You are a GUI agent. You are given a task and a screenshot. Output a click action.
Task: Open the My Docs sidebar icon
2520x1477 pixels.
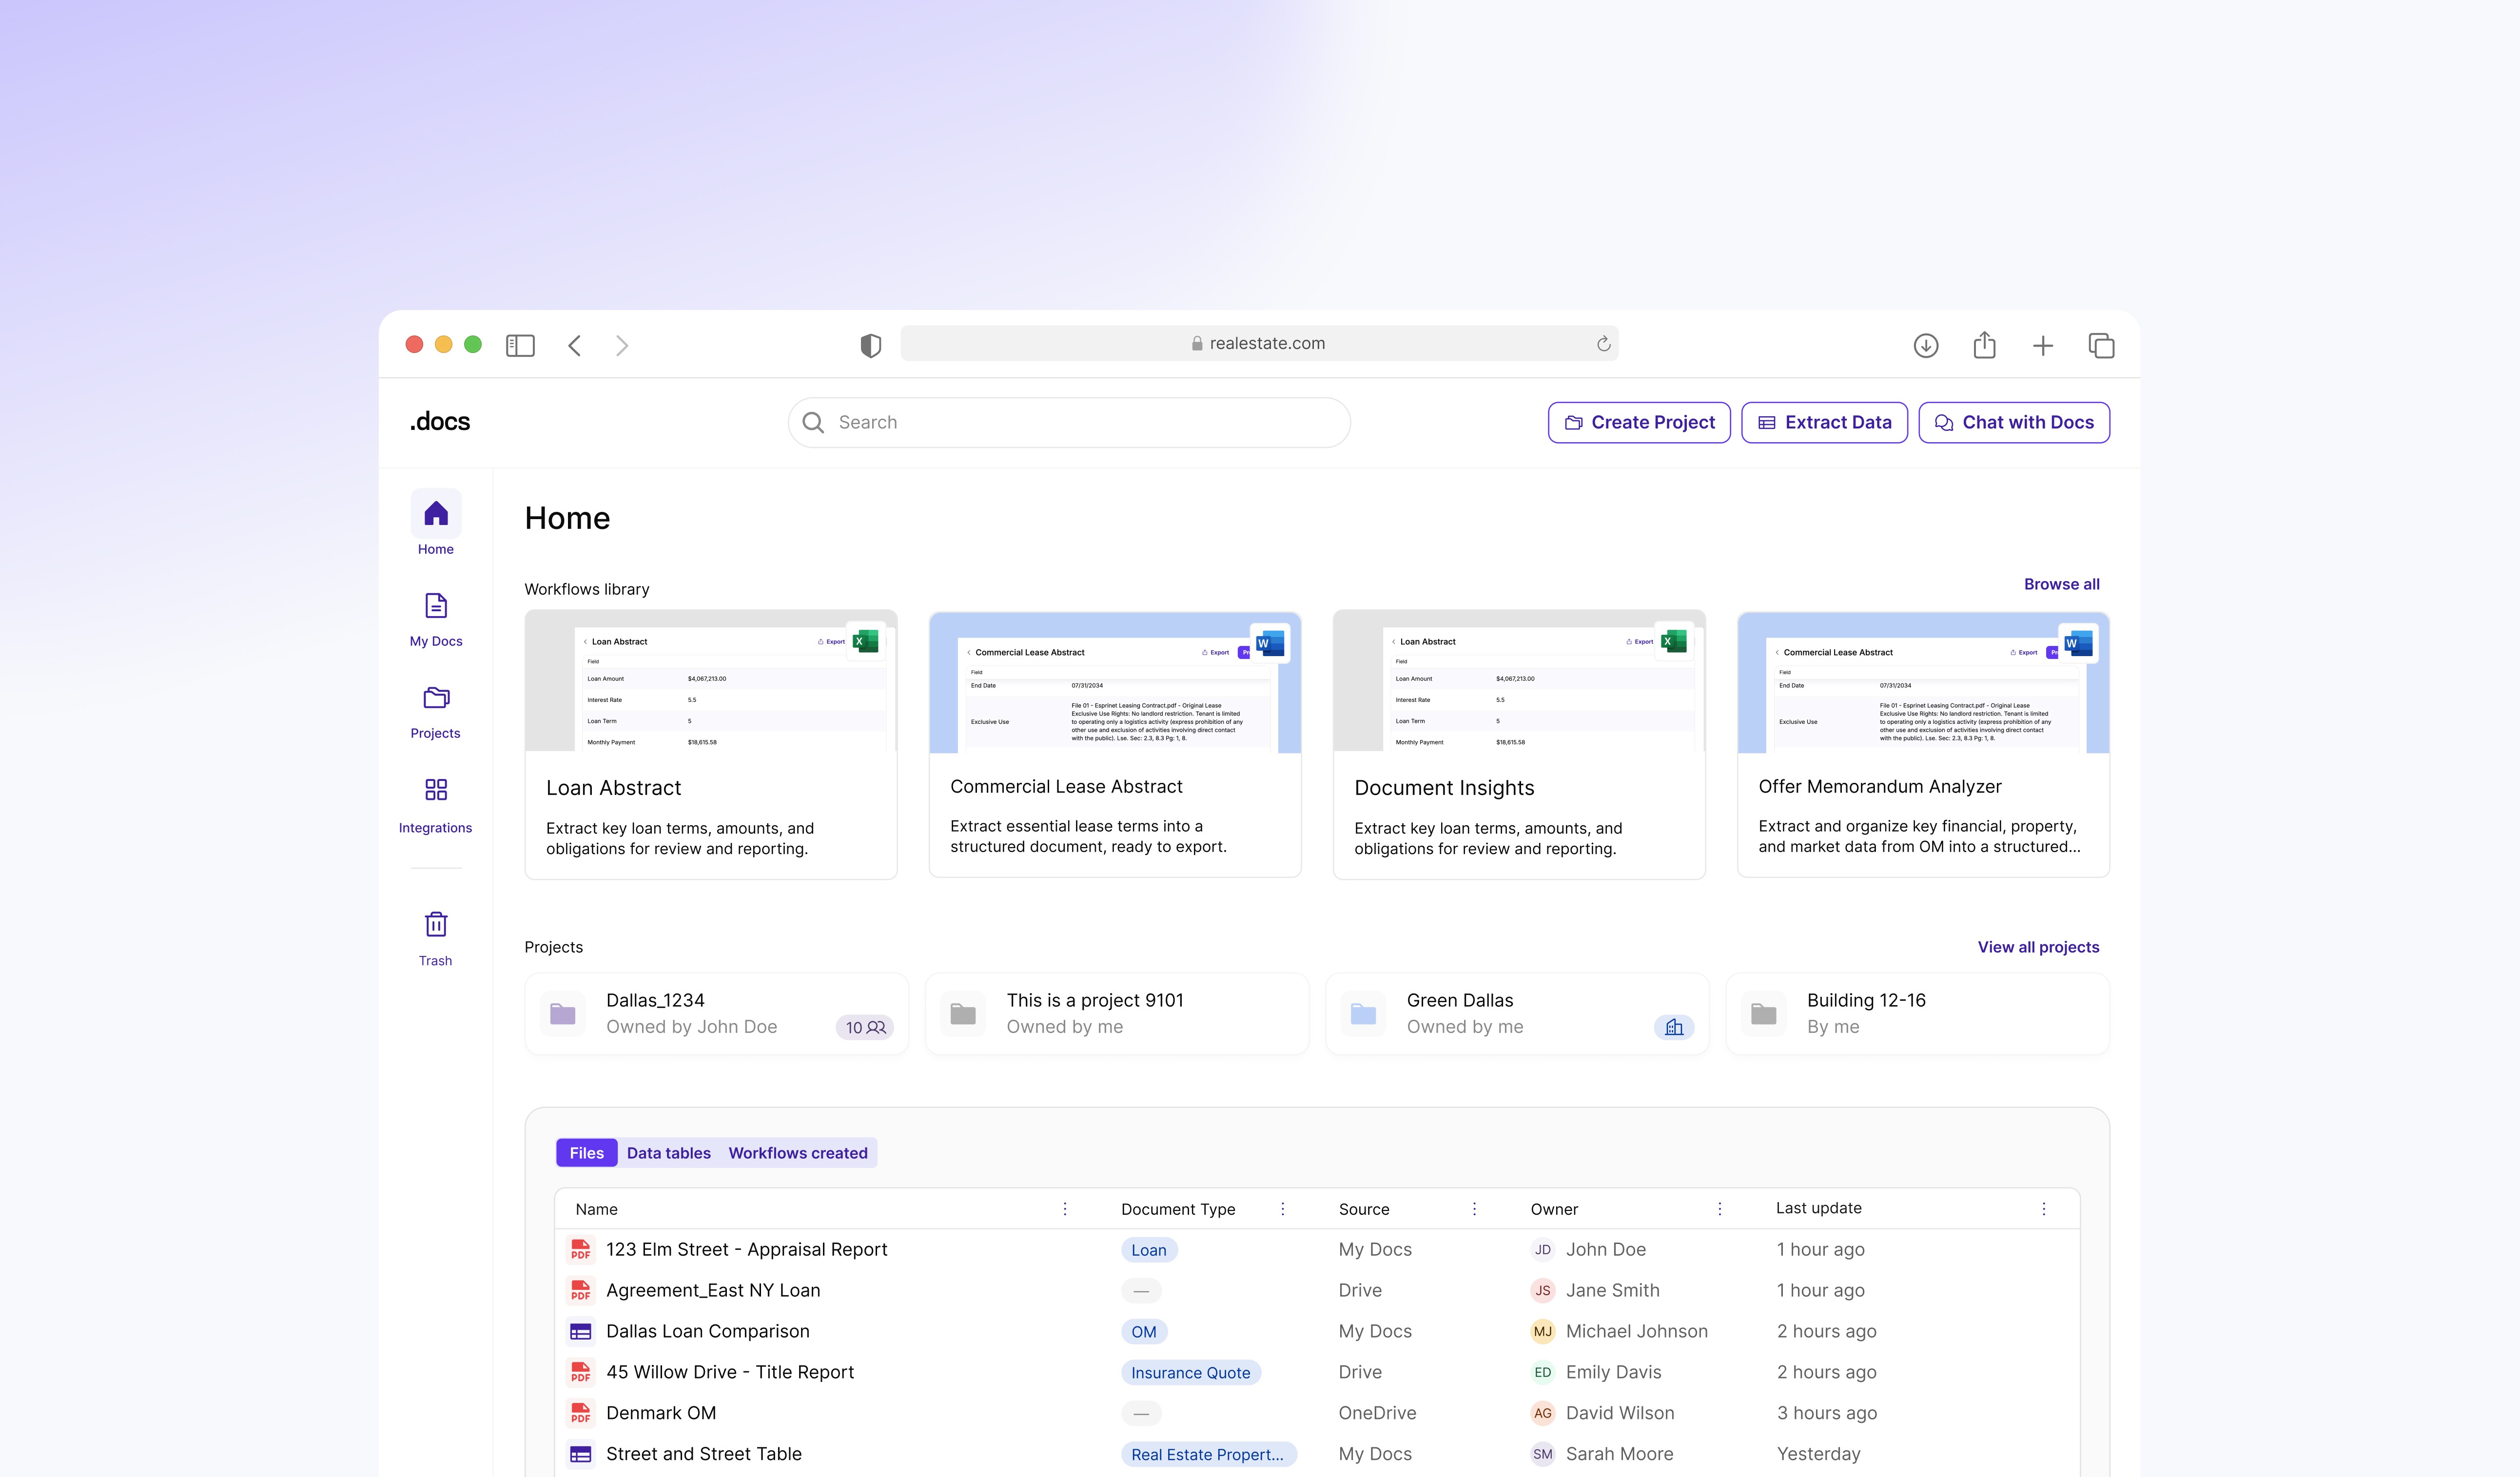435,607
